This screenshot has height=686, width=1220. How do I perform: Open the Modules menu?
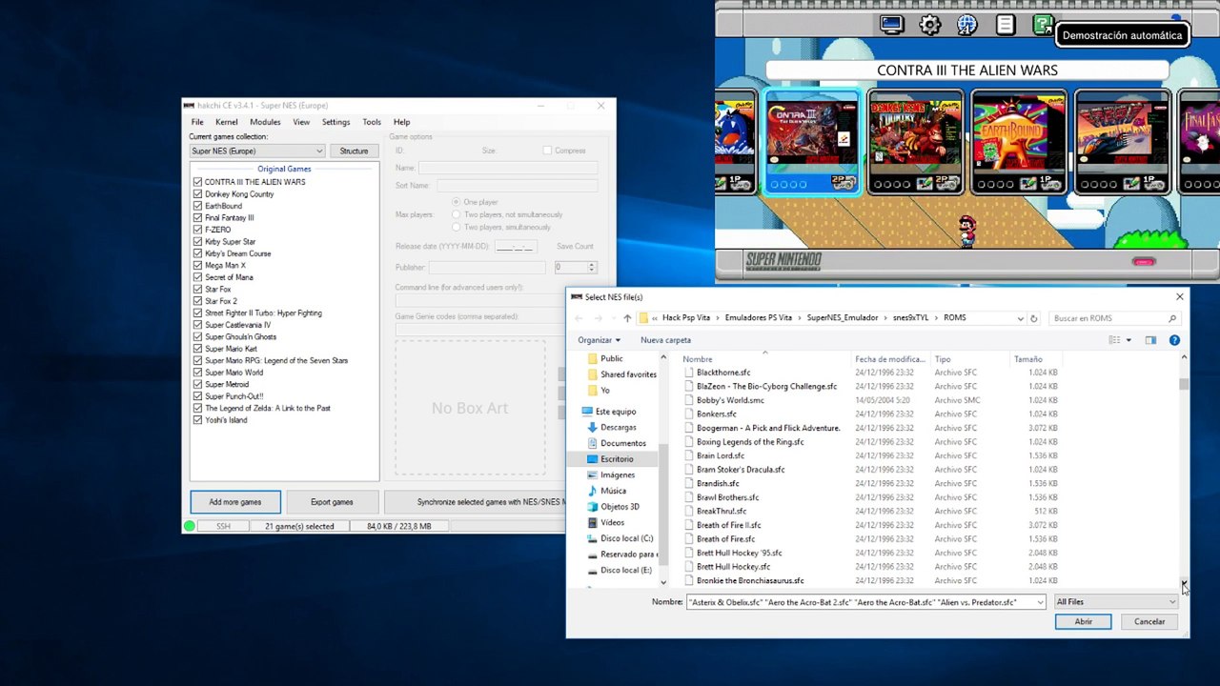(x=265, y=122)
